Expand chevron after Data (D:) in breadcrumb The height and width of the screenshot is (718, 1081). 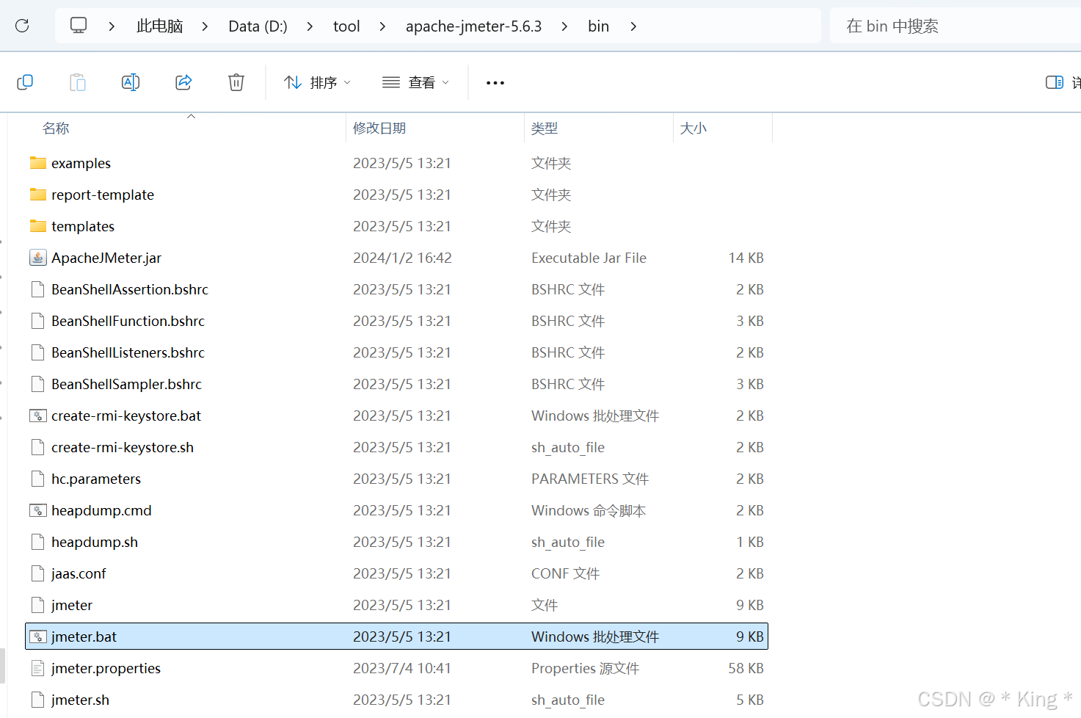coord(310,26)
